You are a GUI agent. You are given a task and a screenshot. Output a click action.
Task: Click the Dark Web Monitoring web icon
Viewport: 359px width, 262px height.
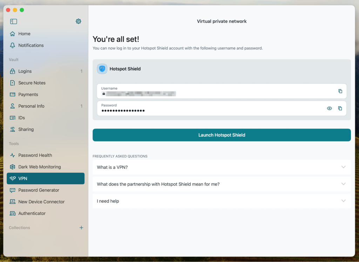click(x=12, y=167)
